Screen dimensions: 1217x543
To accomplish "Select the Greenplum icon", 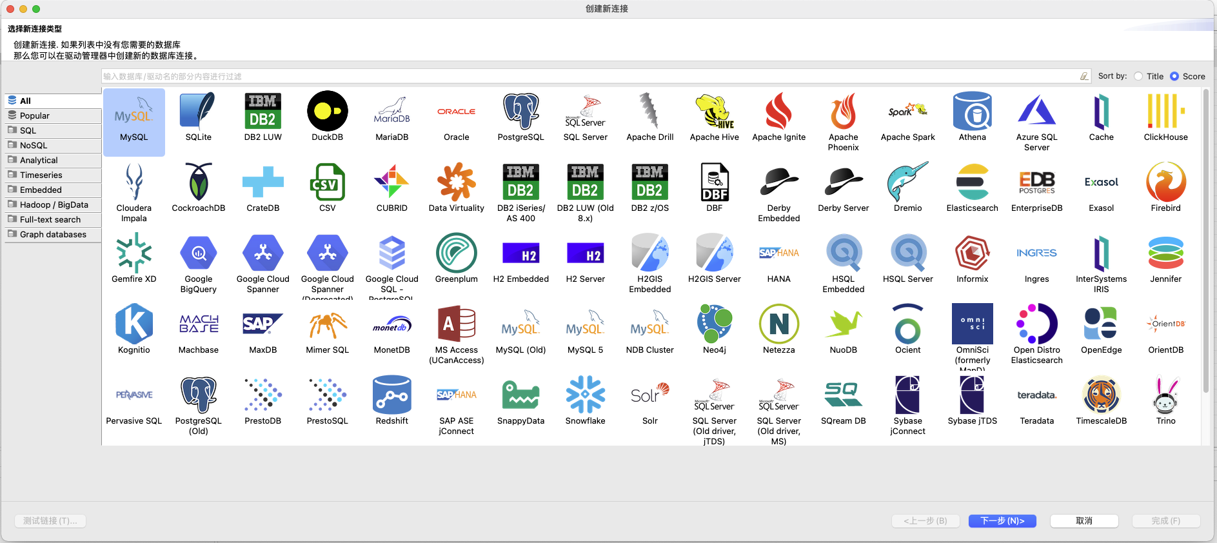I will point(457,253).
